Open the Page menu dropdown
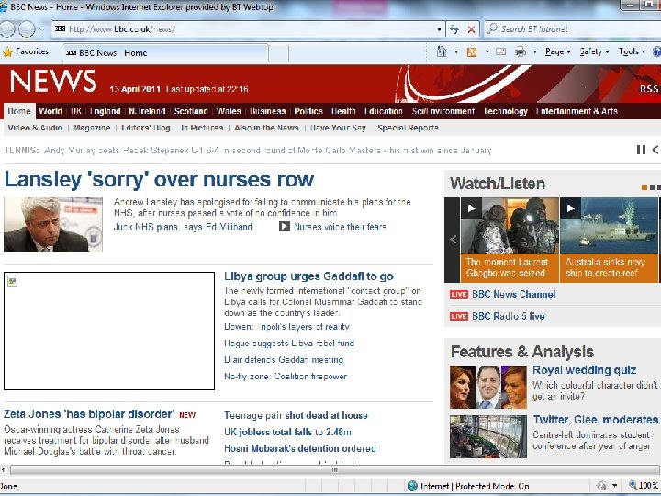Viewport: 661px width, 496px height. pyautogui.click(x=558, y=51)
